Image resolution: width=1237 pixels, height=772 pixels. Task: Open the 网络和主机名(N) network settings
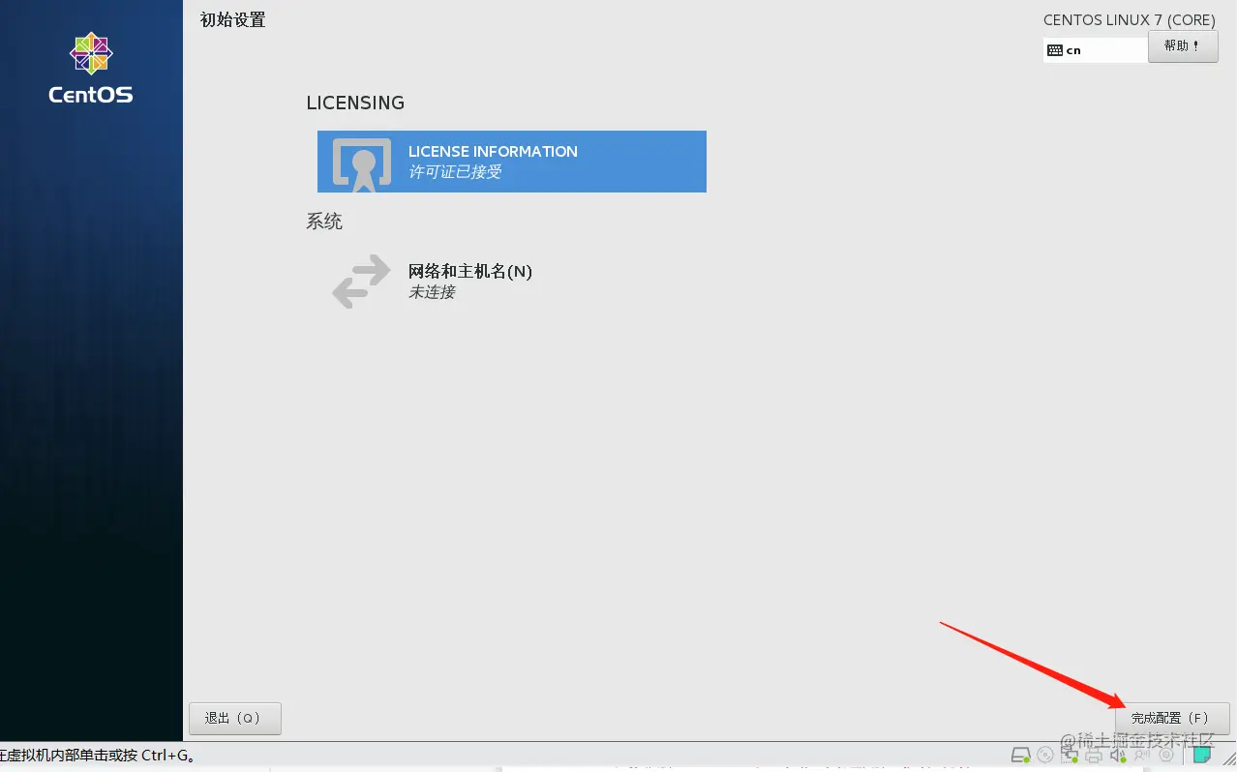(471, 272)
